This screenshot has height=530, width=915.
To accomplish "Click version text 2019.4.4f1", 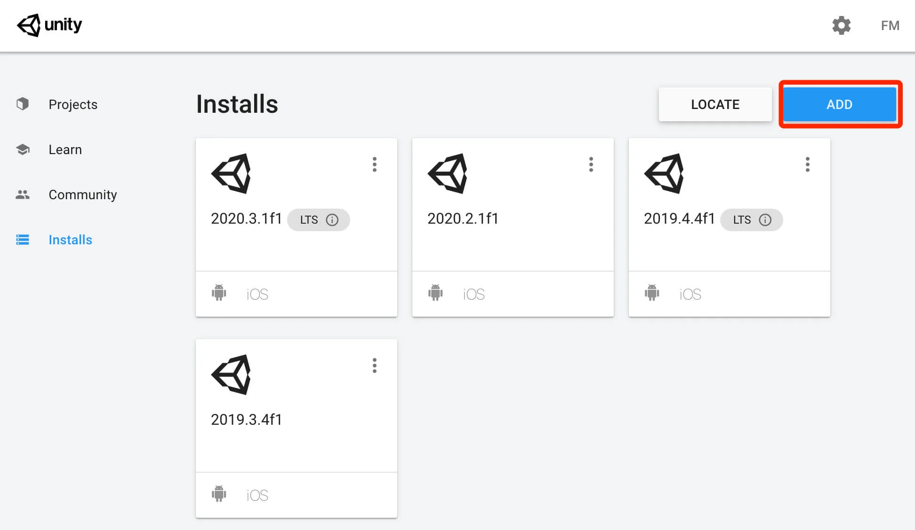I will [x=679, y=218].
